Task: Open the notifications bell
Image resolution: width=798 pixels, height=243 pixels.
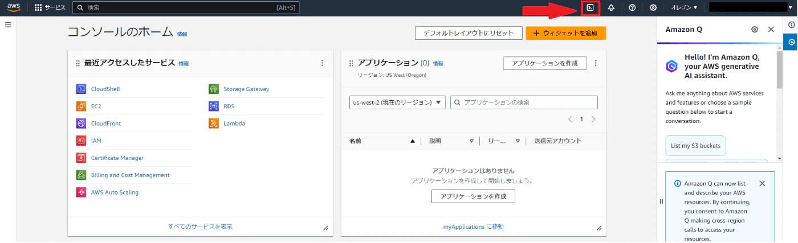Action: 611,8
